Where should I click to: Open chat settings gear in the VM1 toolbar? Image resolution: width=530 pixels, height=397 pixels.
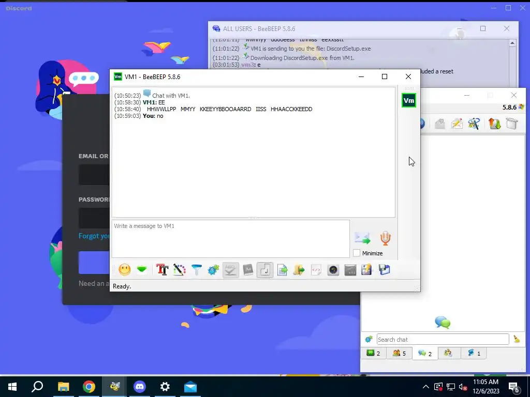coord(213,270)
